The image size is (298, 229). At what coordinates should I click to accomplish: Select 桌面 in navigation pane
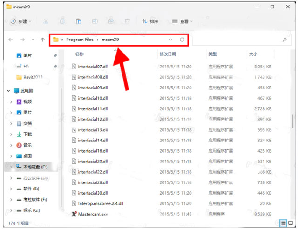click(24, 156)
